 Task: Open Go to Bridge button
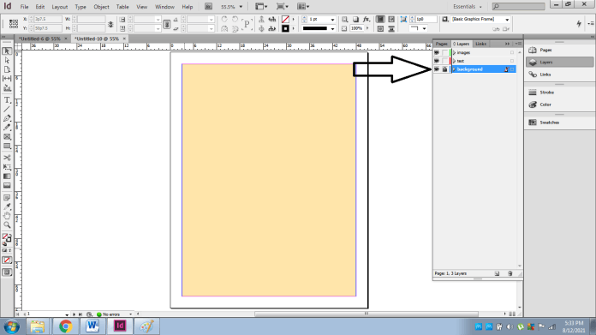(x=208, y=7)
